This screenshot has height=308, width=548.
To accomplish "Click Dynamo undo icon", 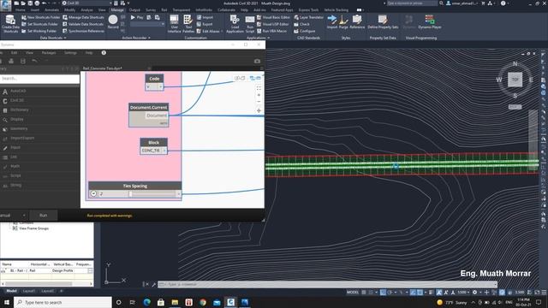I will [x=34, y=61].
